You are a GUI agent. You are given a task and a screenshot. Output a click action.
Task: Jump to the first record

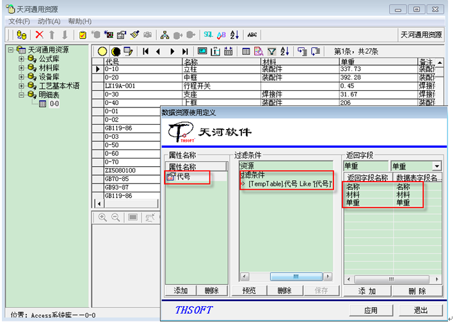pos(145,52)
